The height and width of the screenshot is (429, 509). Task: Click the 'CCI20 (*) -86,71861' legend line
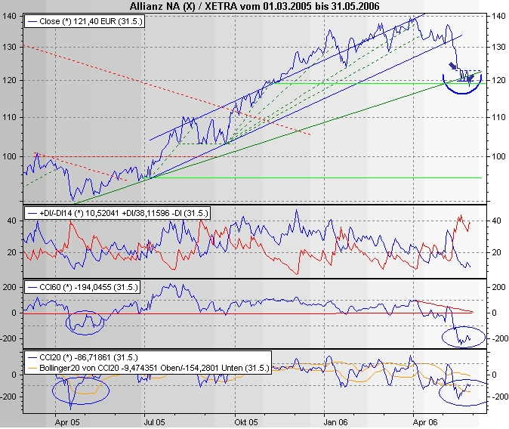tap(88, 357)
